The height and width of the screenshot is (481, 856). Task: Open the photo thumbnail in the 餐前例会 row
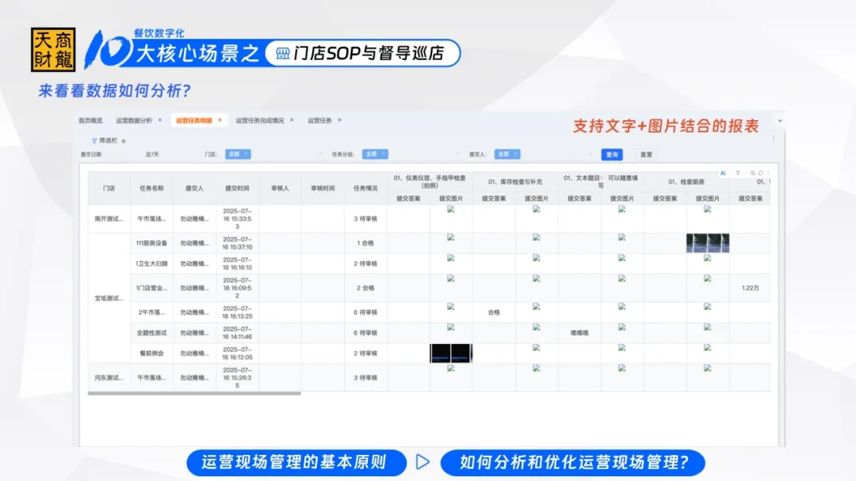point(451,353)
